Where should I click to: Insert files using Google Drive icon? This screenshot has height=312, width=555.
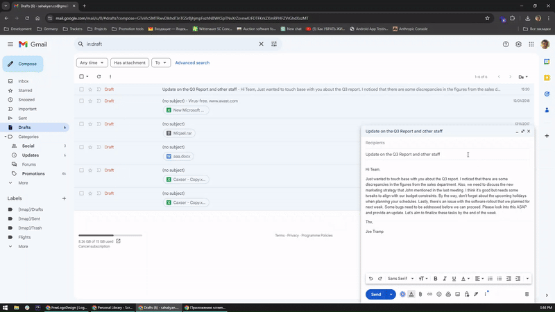pos(448,294)
